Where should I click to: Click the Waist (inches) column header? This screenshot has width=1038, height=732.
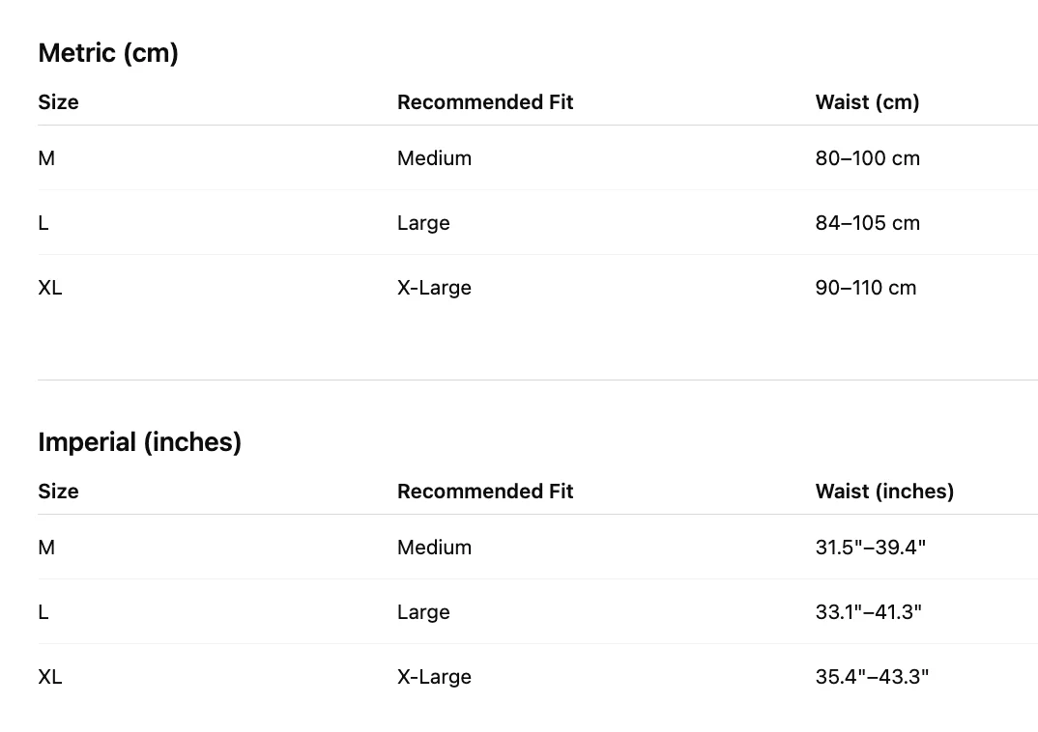point(884,492)
